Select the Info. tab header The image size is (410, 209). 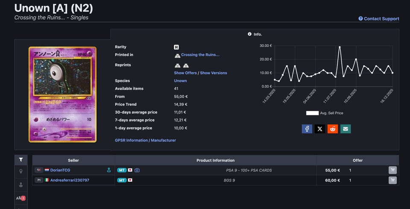pyautogui.click(x=255, y=34)
